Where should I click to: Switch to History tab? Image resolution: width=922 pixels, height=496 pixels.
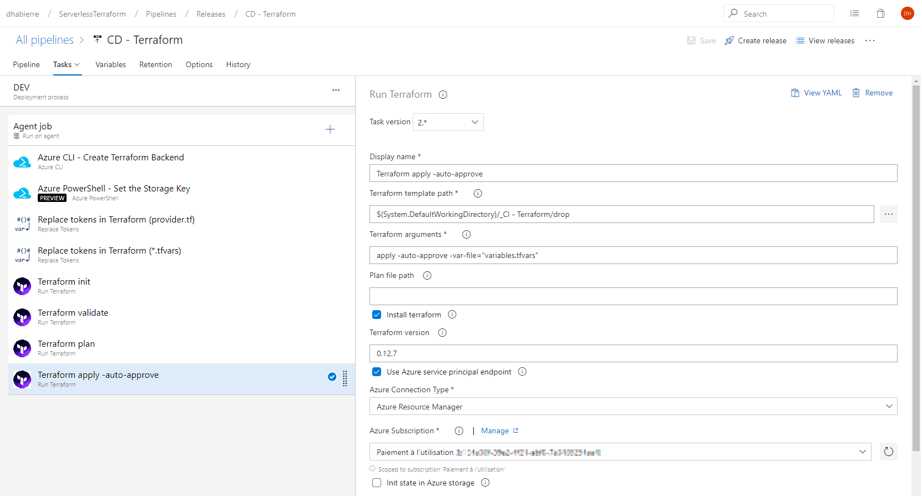coord(238,64)
